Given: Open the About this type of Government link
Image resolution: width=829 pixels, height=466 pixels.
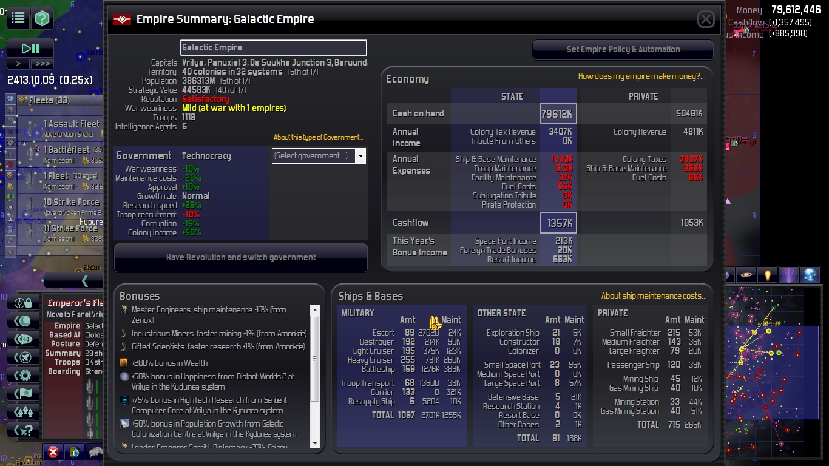Looking at the screenshot, I should click(x=318, y=137).
